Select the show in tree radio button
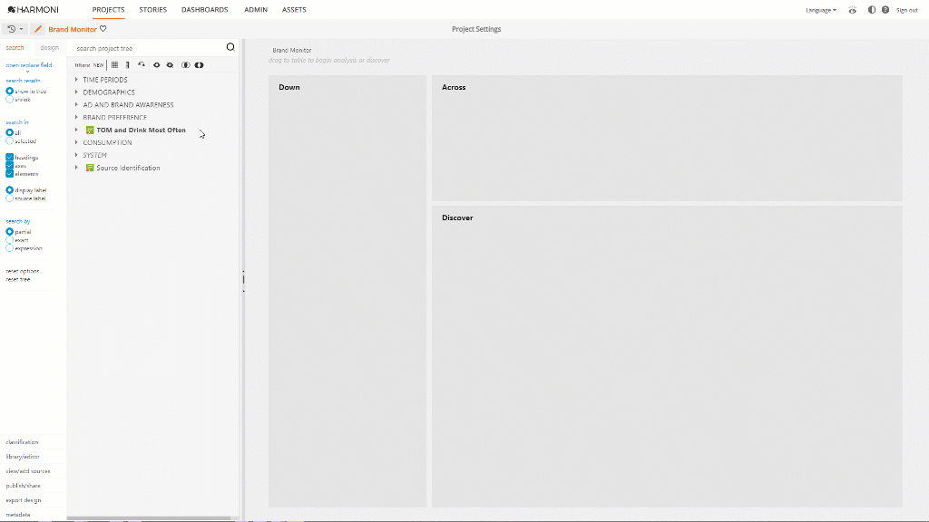The height and width of the screenshot is (522, 929). point(9,92)
